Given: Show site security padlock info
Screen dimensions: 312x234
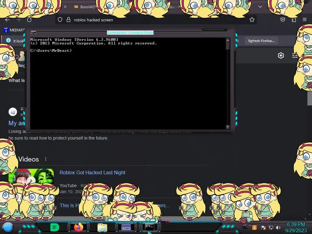Looking at the screenshot, I should click(x=69, y=20).
